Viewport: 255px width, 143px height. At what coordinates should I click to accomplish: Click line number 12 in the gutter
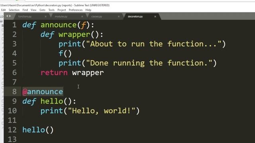pos(12,130)
